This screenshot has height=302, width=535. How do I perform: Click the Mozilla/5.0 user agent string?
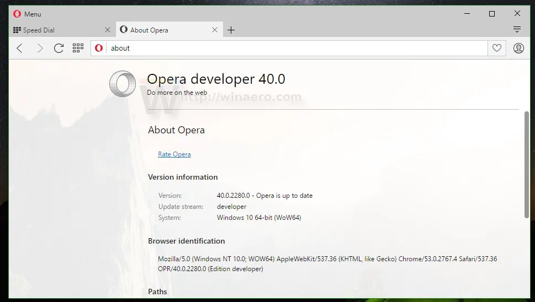[x=327, y=264]
